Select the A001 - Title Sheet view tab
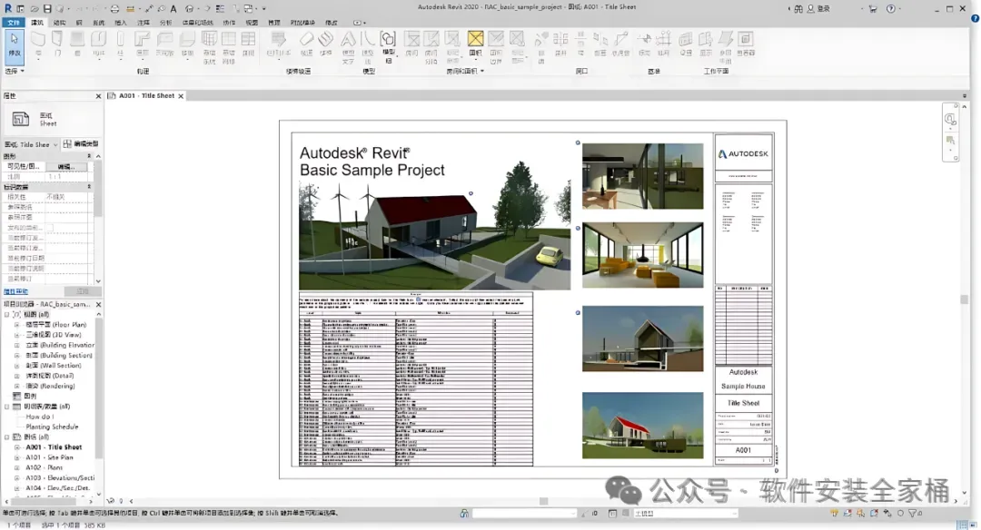Viewport: 981px width, 530px height. (x=146, y=96)
